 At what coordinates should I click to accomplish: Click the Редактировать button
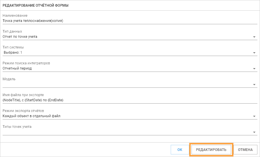[x=211, y=150]
